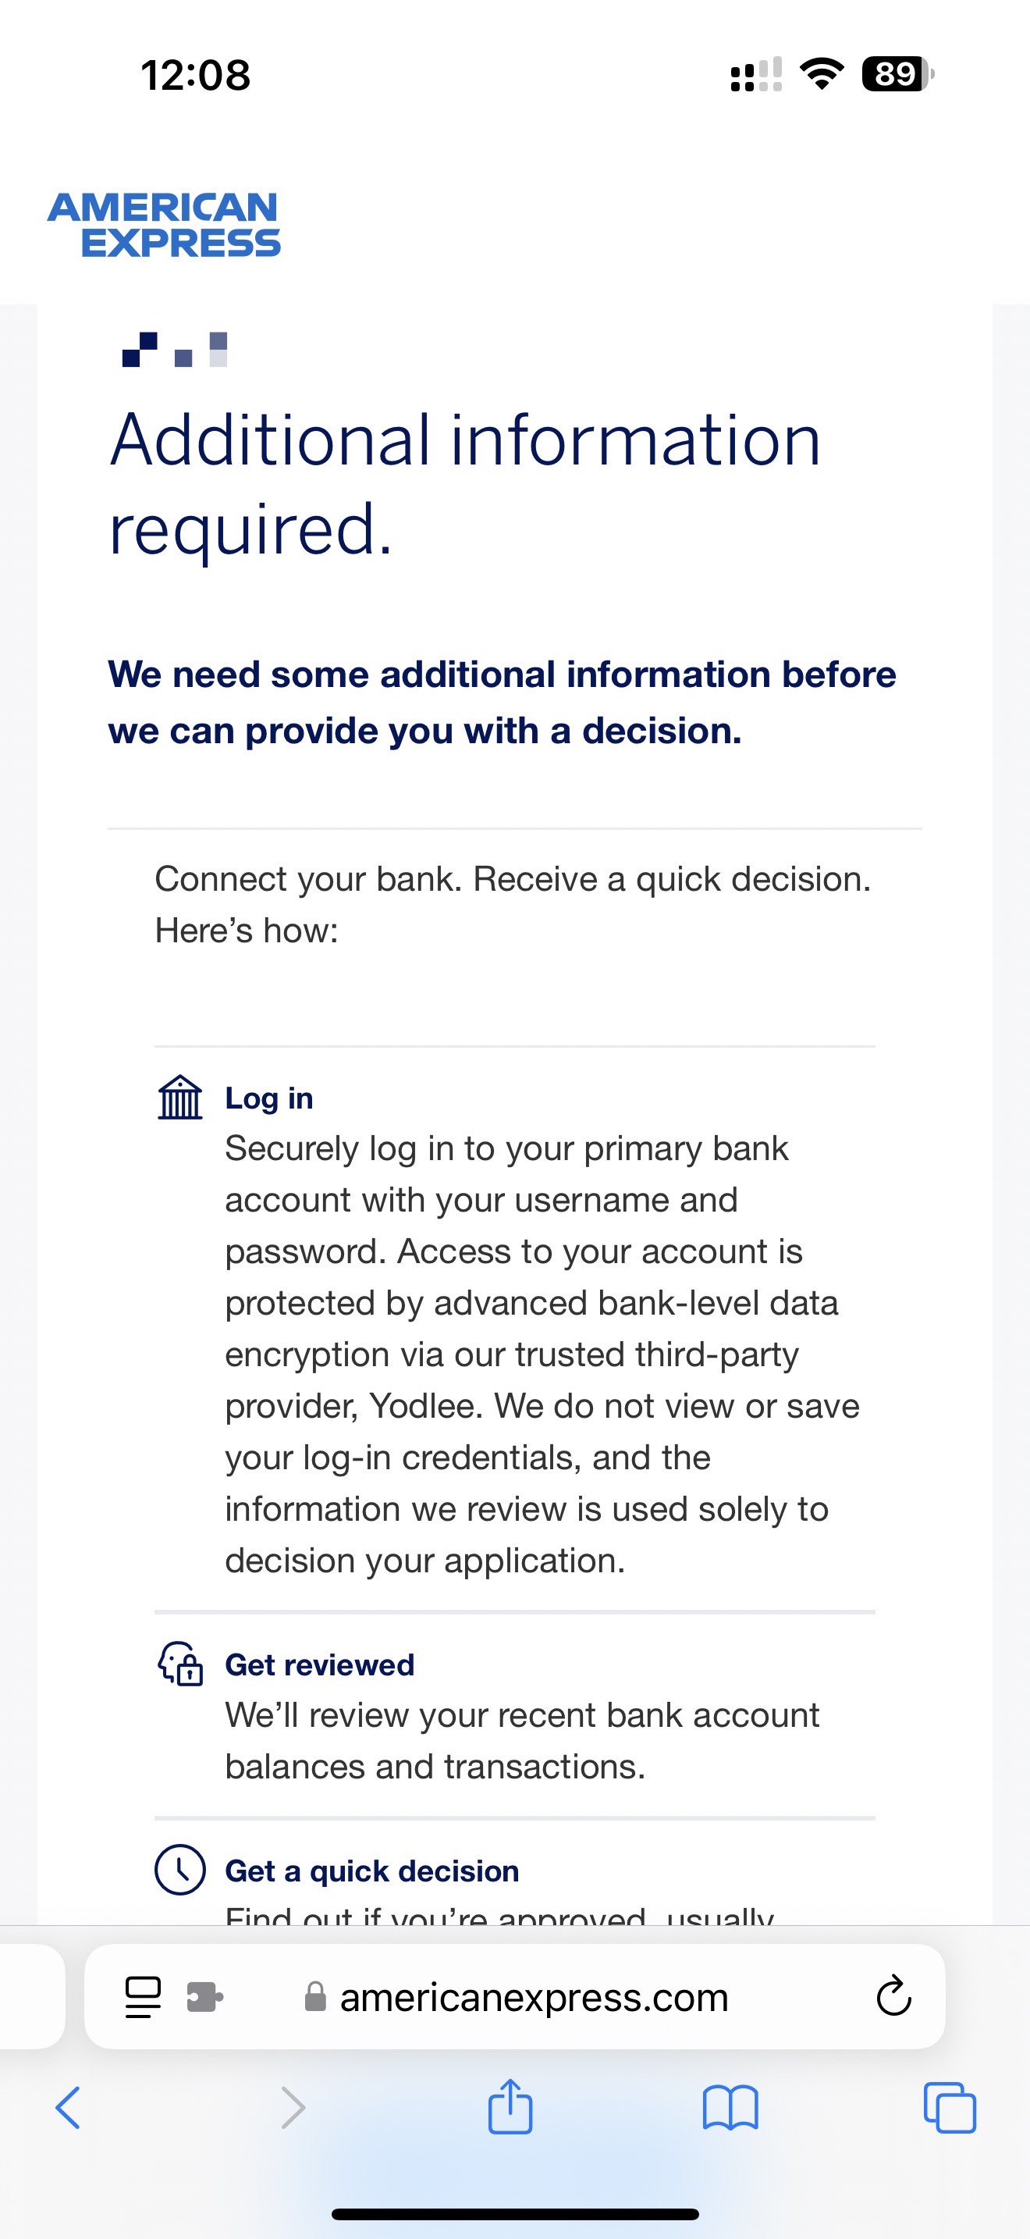Screen dimensions: 1030x2239
Task: Open Safari page settings reader icon
Action: 144,1996
